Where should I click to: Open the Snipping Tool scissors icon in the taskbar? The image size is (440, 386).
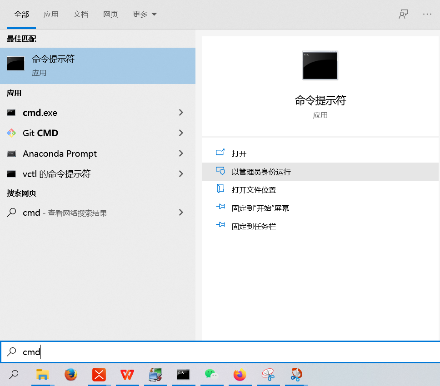268,375
